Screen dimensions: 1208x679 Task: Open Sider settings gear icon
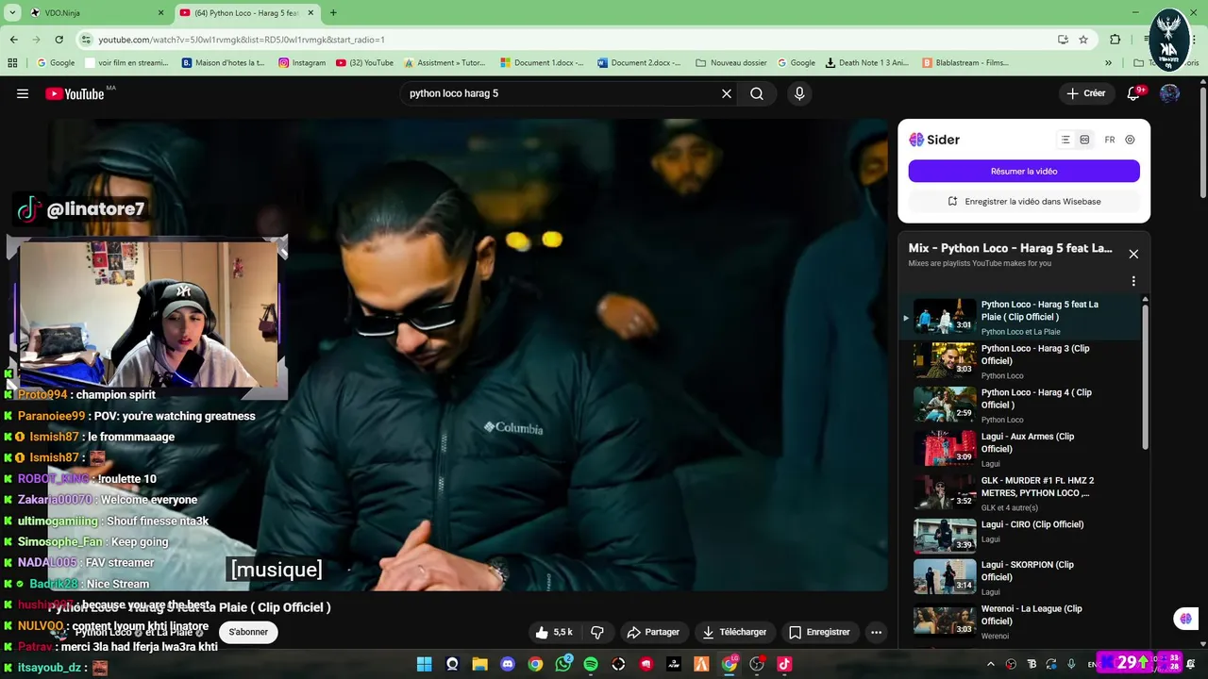[1130, 140]
